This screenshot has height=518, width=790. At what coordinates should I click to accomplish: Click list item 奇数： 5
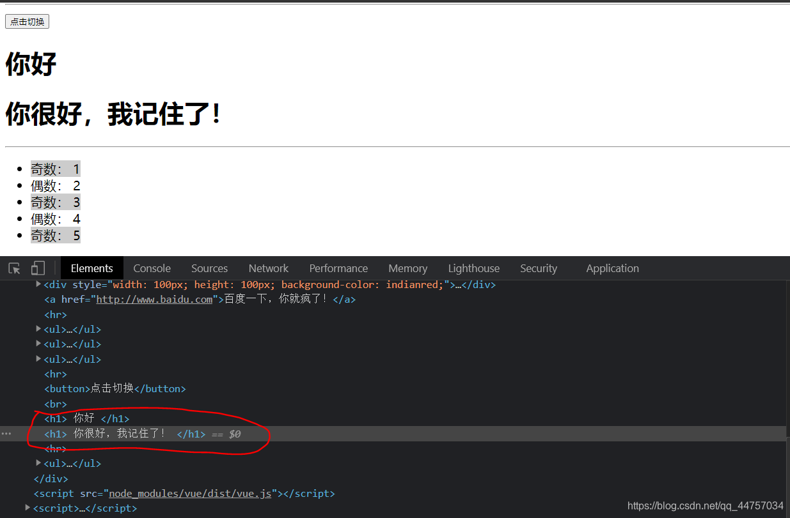(56, 236)
